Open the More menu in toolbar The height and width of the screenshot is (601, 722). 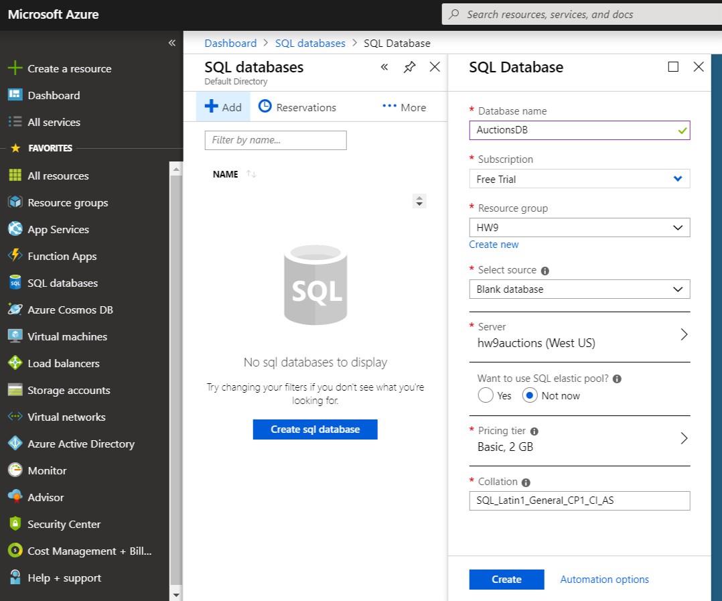(x=404, y=107)
